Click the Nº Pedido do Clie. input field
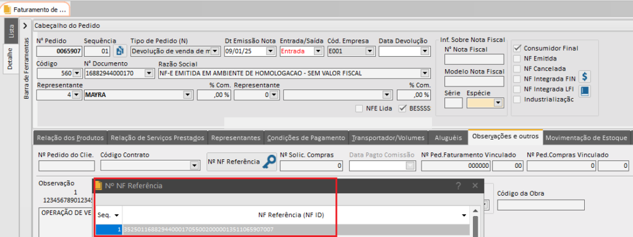633x237 pixels. pos(67,165)
